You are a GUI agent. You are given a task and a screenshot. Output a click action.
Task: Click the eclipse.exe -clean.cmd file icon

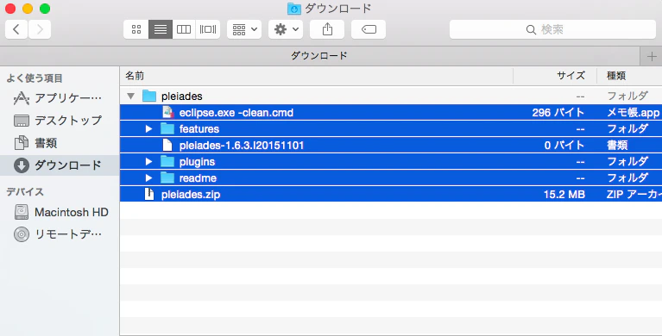click(168, 113)
